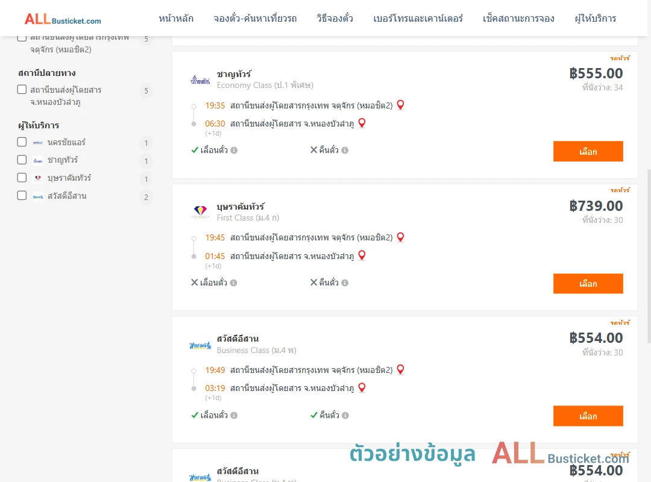Screen dimensions: 651x482
Task: Click สวัสดีอีสาน logo on 19:49 trip
Action: coord(200,345)
